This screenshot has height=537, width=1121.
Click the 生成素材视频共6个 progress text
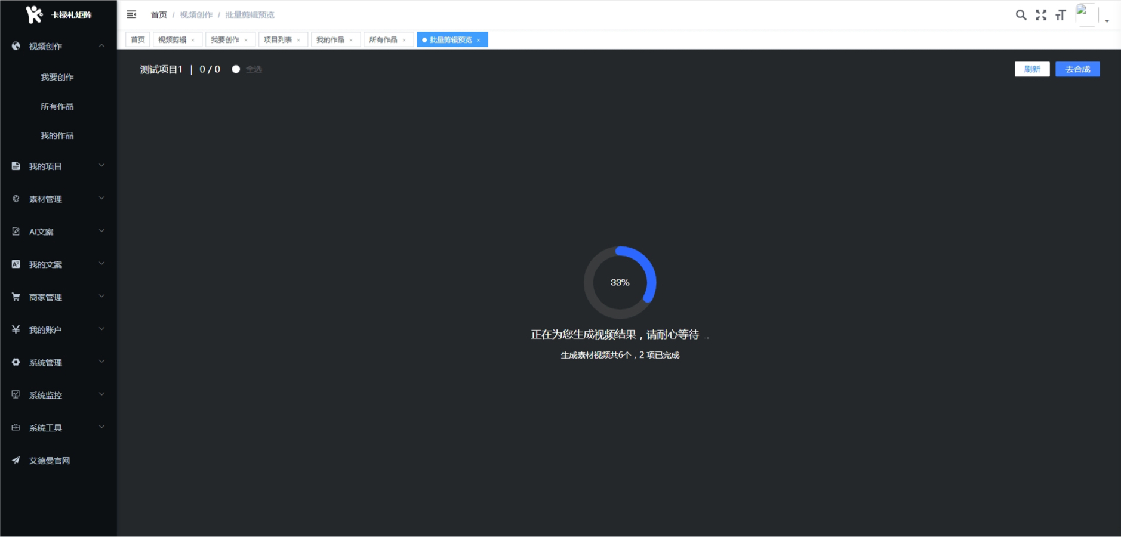tap(620, 355)
